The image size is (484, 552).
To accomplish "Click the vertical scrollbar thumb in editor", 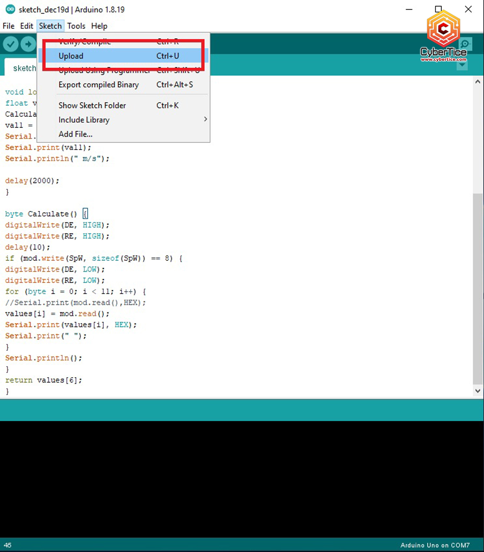I will click(478, 287).
